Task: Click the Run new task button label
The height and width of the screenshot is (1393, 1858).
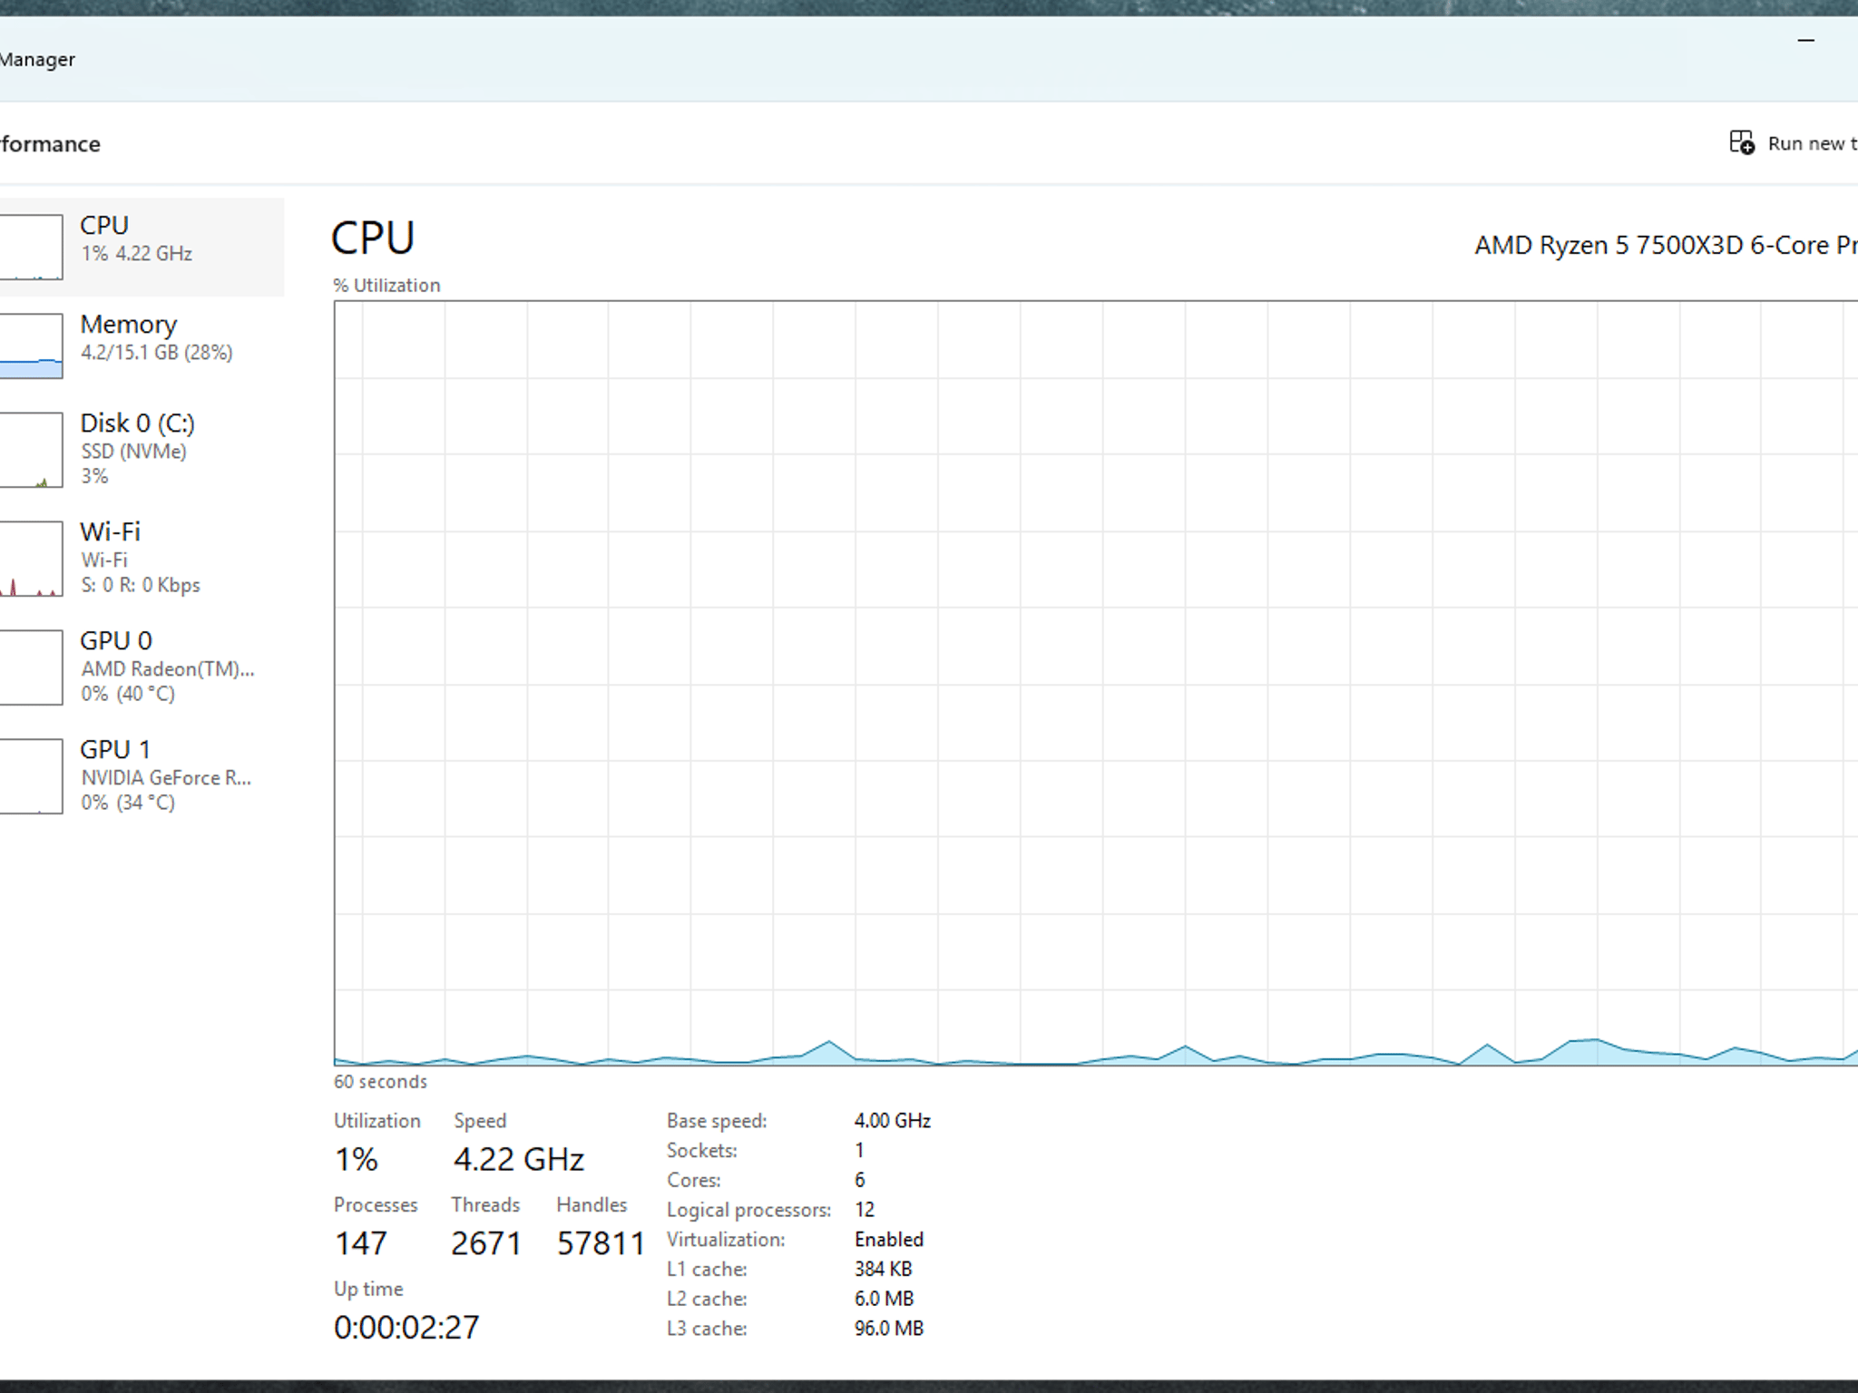Action: tap(1813, 143)
